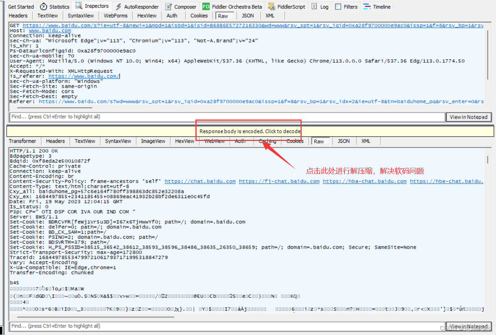Click the request Find input field
The image size is (496, 335).
click(x=227, y=117)
